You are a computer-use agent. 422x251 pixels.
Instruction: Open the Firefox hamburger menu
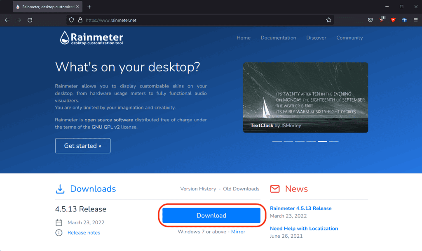(x=415, y=19)
